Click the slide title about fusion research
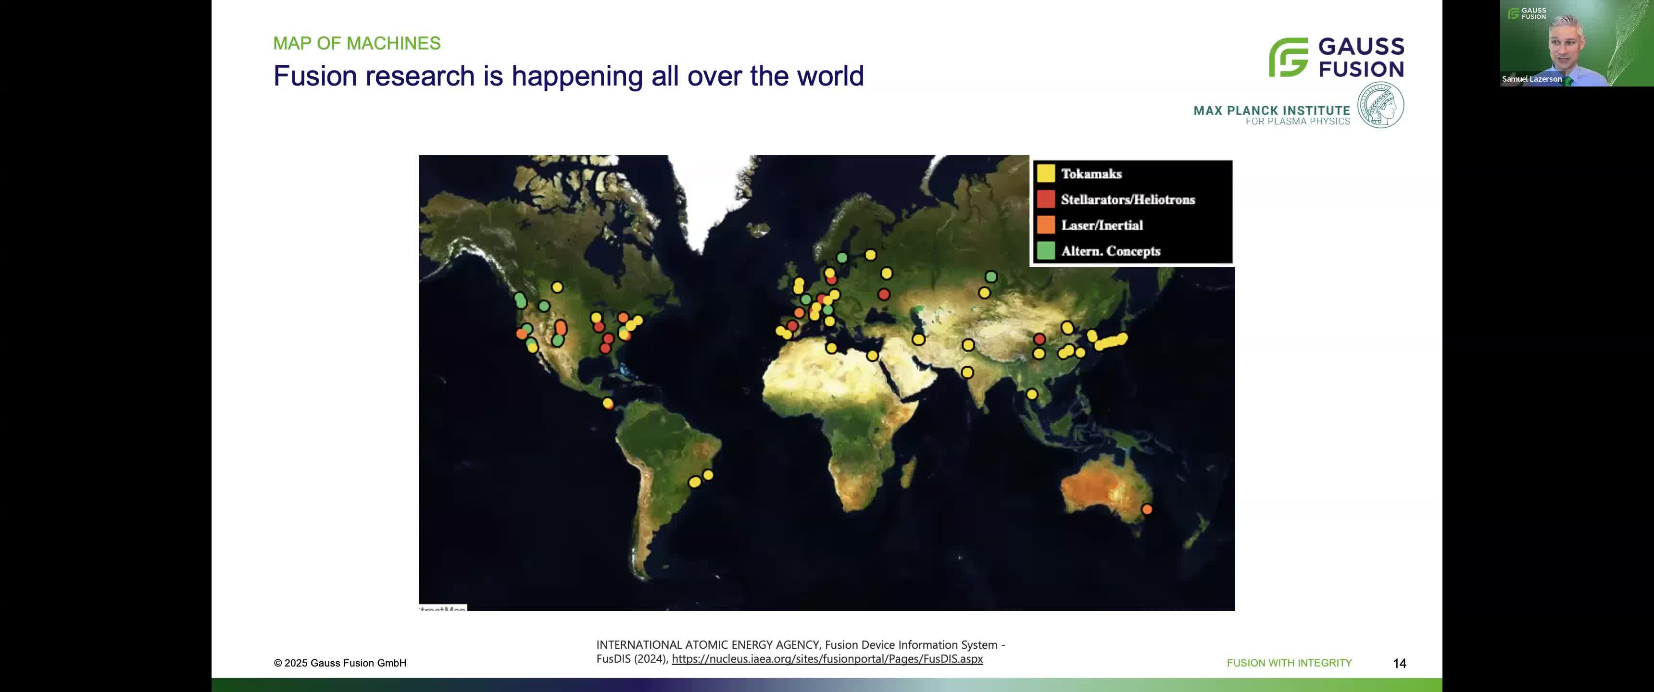This screenshot has height=692, width=1654. click(x=568, y=76)
